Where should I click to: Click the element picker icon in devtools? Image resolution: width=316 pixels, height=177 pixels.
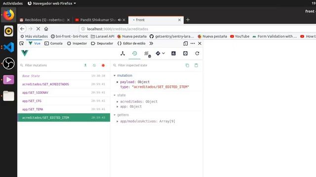pyautogui.click(x=22, y=43)
